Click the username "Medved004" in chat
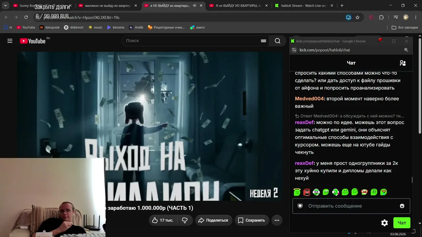 coord(309,99)
